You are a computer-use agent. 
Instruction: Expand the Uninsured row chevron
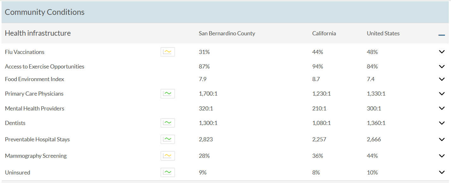tap(442, 172)
